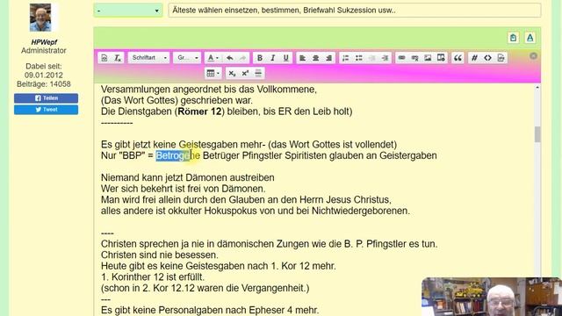
Task: Click the hash symbol toolbar icon
Action: pos(474,58)
